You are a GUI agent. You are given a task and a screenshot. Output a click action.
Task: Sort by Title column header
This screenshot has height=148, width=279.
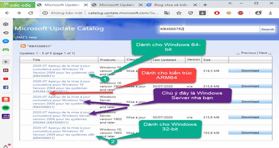tap(36, 60)
